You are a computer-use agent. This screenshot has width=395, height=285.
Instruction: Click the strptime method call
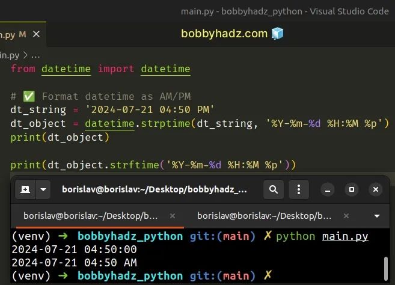click(165, 123)
